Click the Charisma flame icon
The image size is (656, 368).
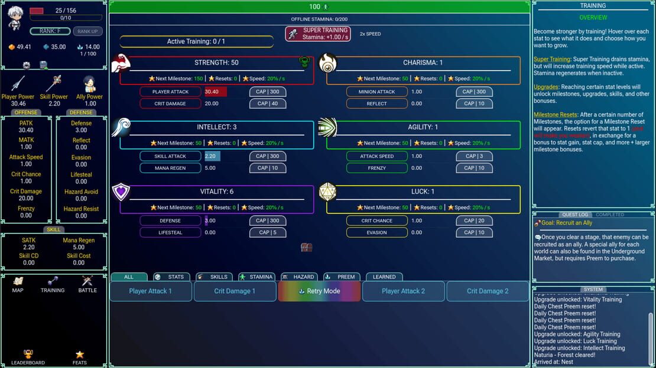click(x=327, y=63)
